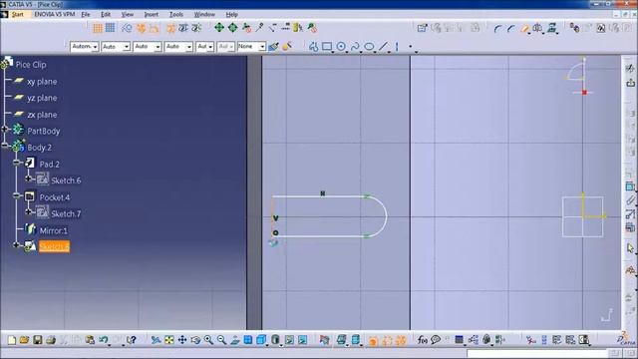Screen dimensions: 638x359
Task: Collapse the Pocket.4 tree node
Action: tap(16, 195)
